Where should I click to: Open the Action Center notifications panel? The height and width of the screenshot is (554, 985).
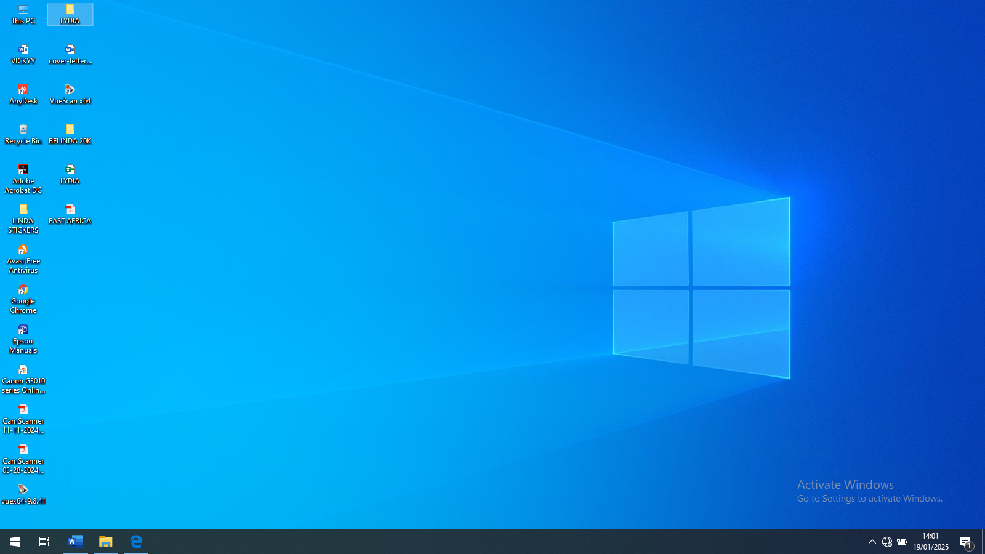tap(965, 542)
